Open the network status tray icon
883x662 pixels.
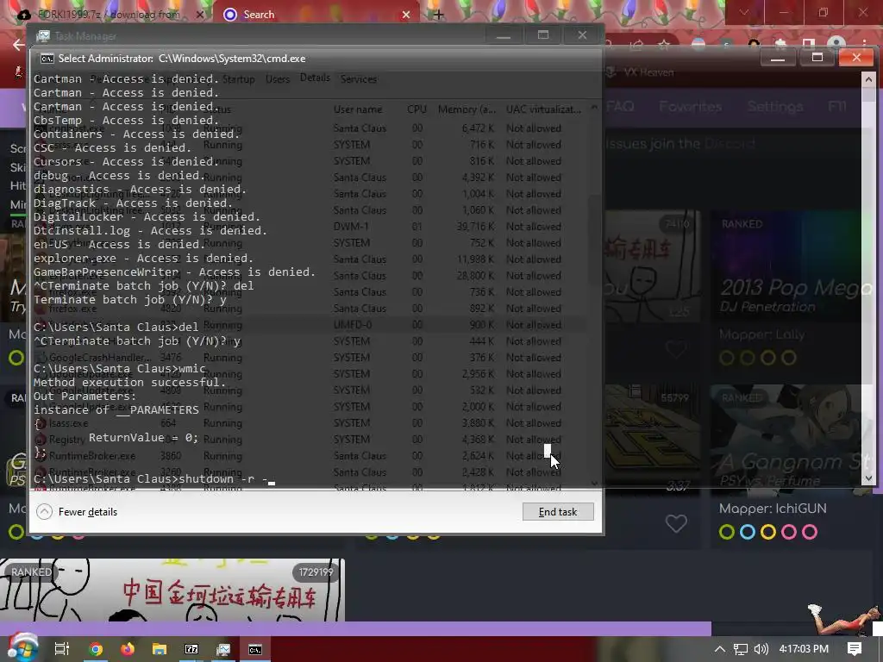[741, 649]
